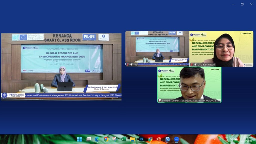
Task: Click muted mic icon on Lina Karlinasari's tile
Action: click(x=192, y=64)
